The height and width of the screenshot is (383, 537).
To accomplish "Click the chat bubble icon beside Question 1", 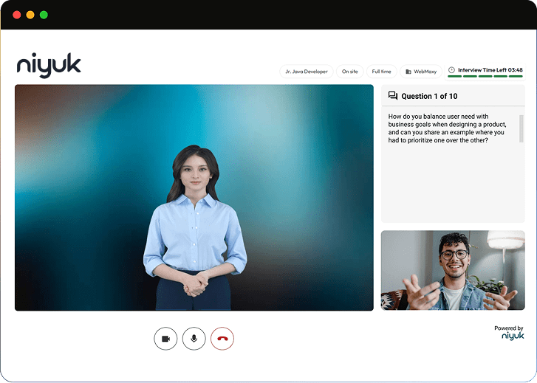I will [393, 96].
